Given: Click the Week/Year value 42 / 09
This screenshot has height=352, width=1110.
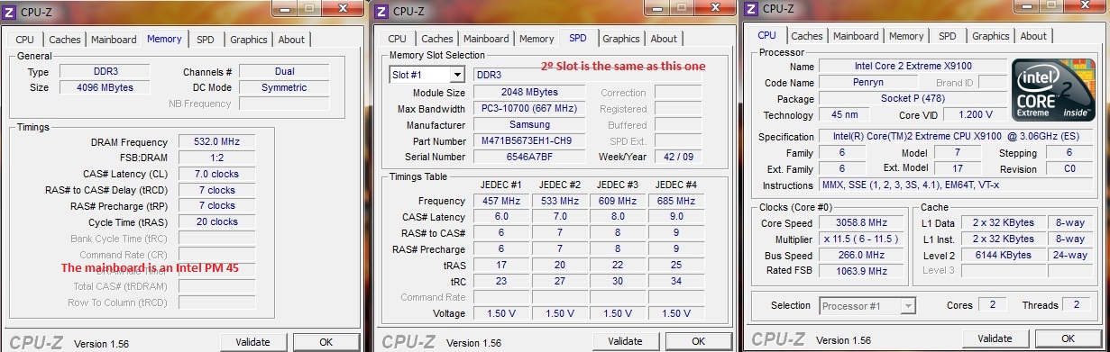Looking at the screenshot, I should pyautogui.click(x=678, y=157).
